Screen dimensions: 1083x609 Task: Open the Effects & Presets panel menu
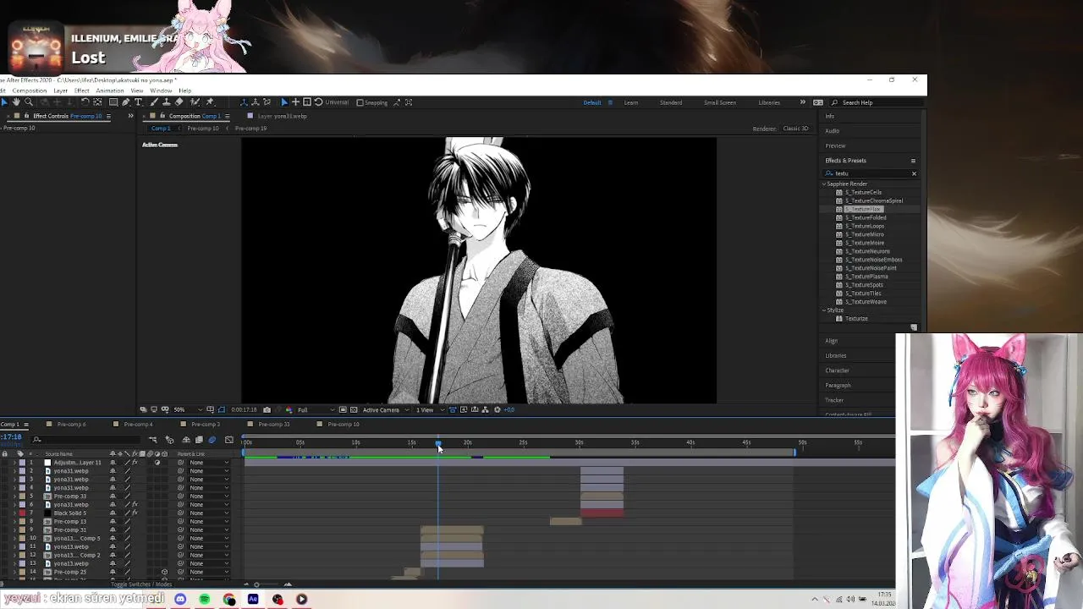913,161
